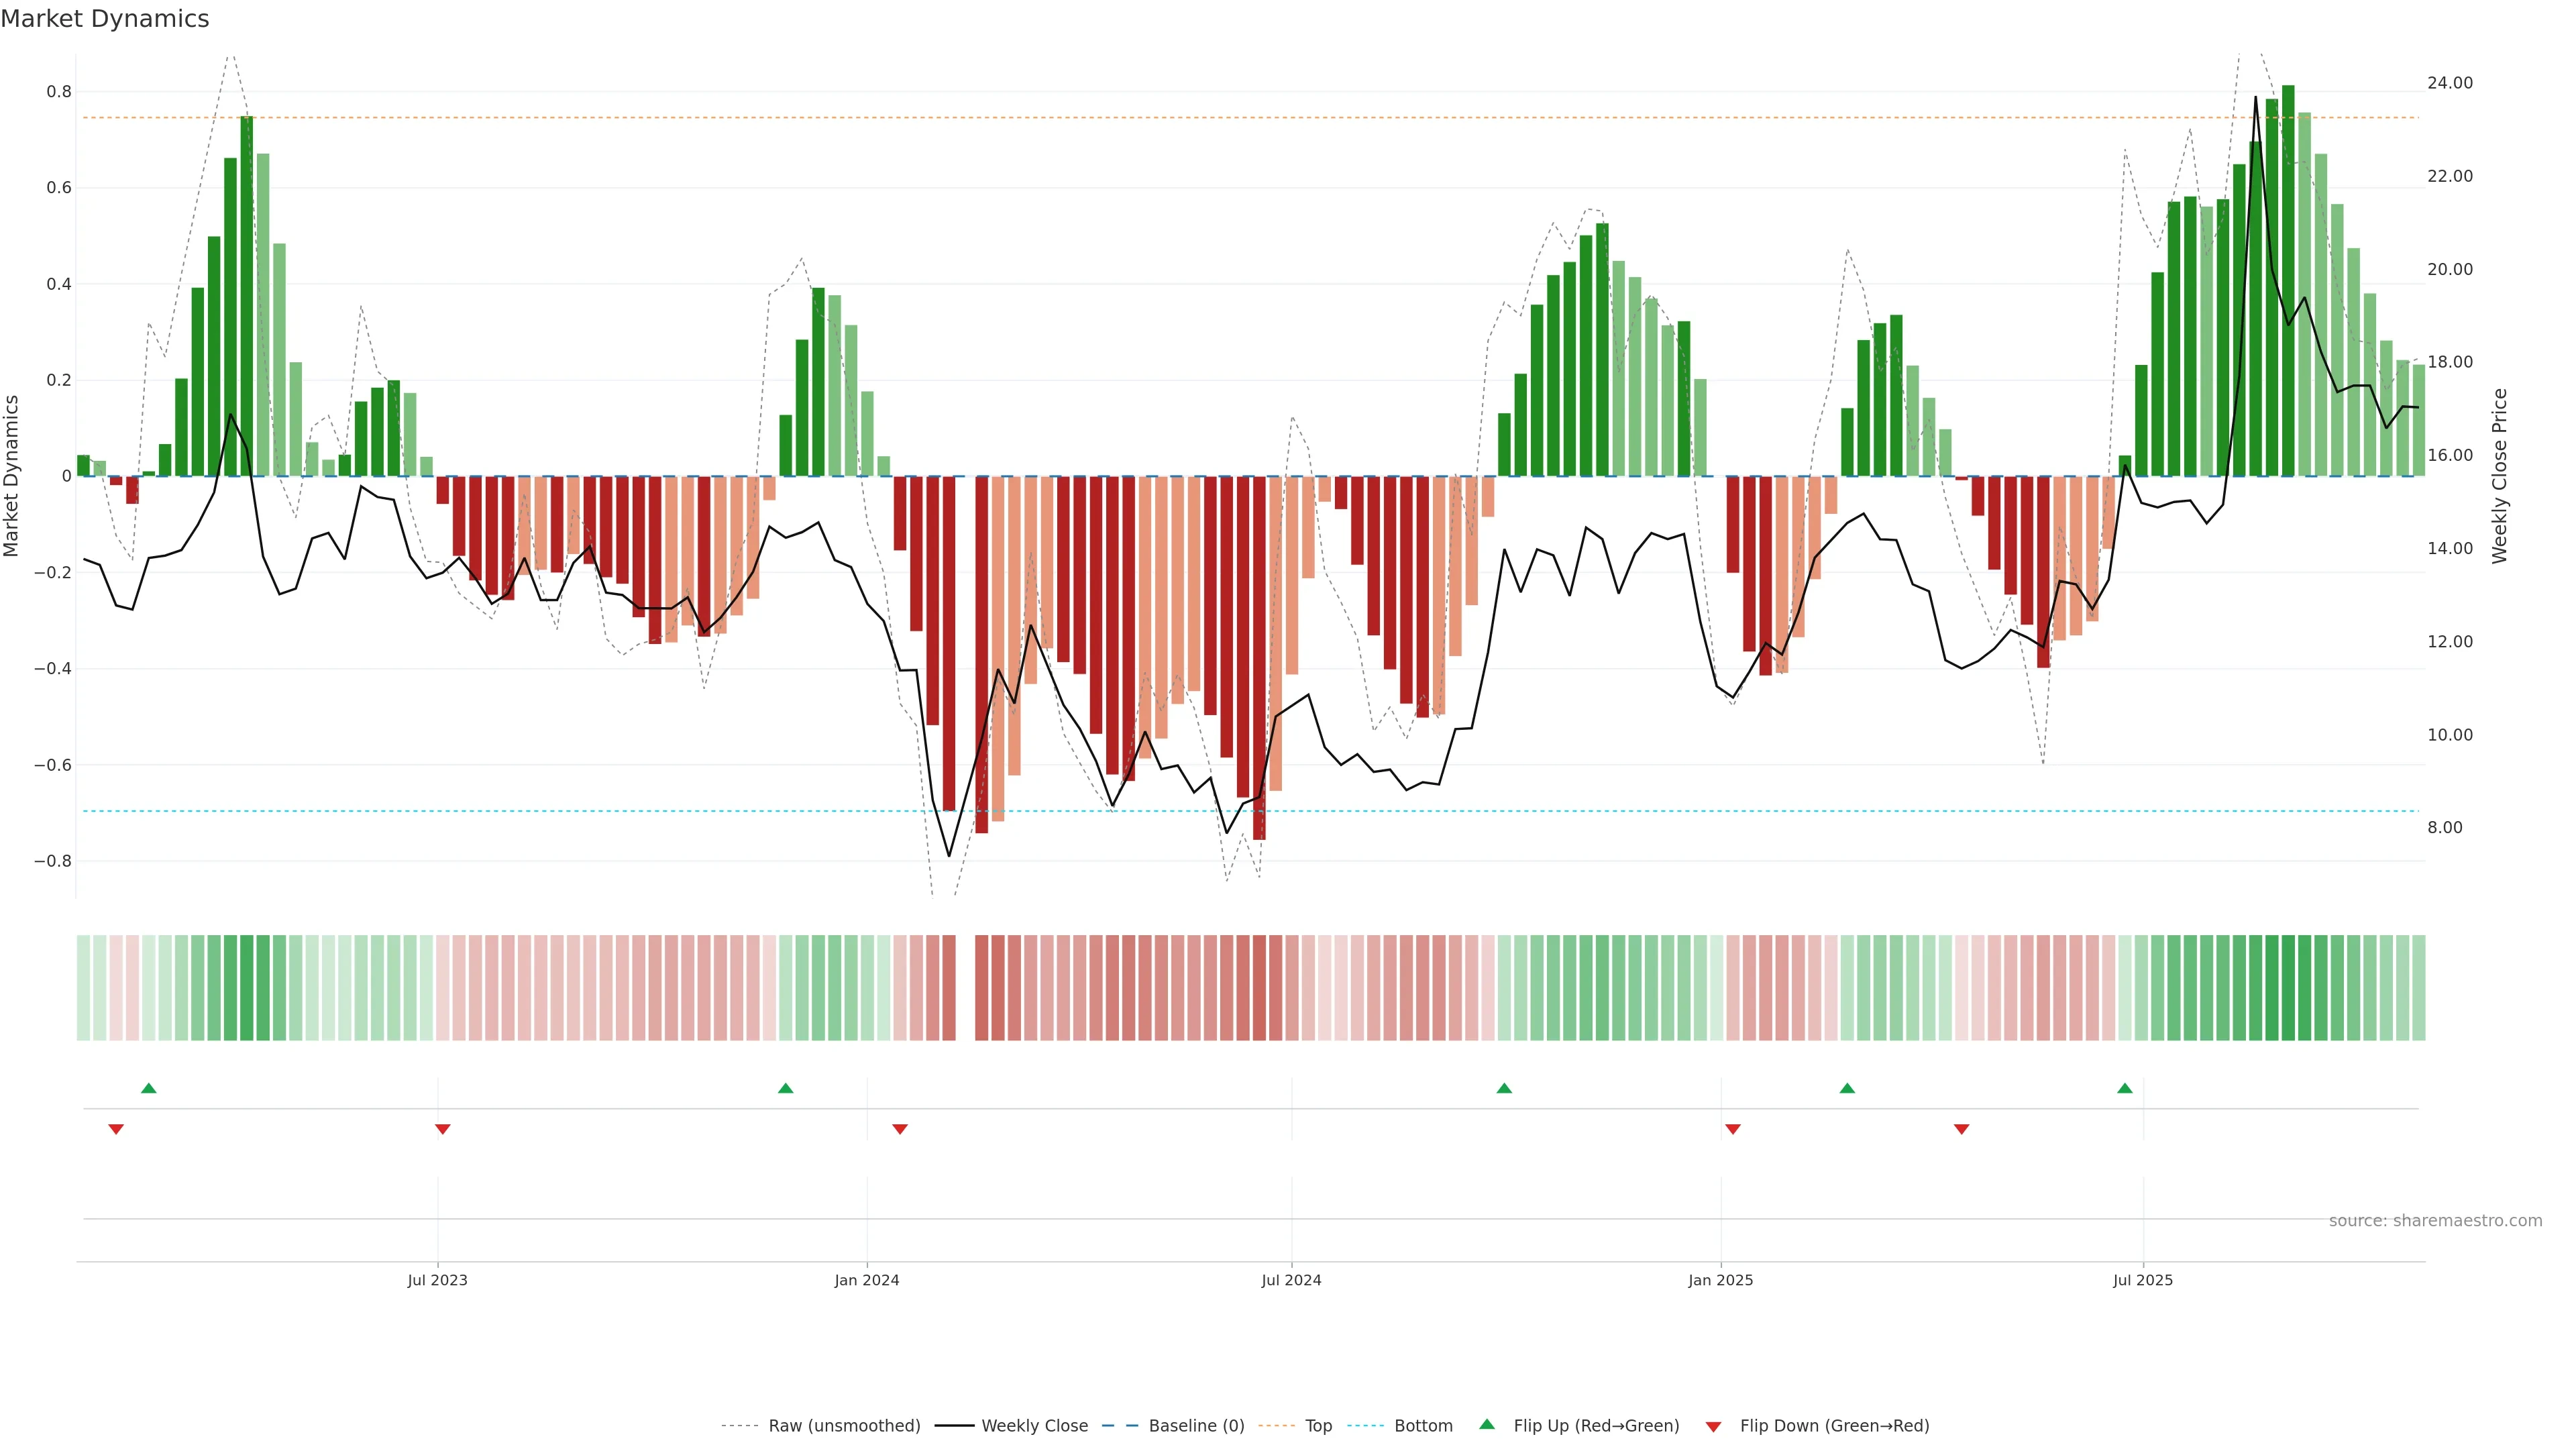Click the source: sharemaestro.com text
The height and width of the screenshot is (1449, 2576).
(x=2435, y=1221)
